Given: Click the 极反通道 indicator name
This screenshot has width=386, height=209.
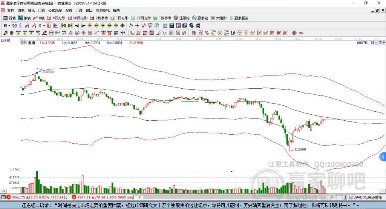Looking at the screenshot, I should [28, 43].
